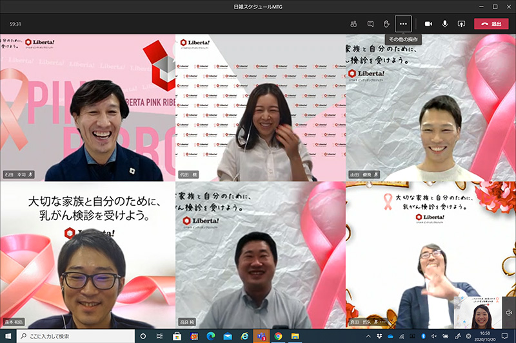Switch to Microsoft Teams on the taskbar
The image size is (516, 343).
point(261,336)
